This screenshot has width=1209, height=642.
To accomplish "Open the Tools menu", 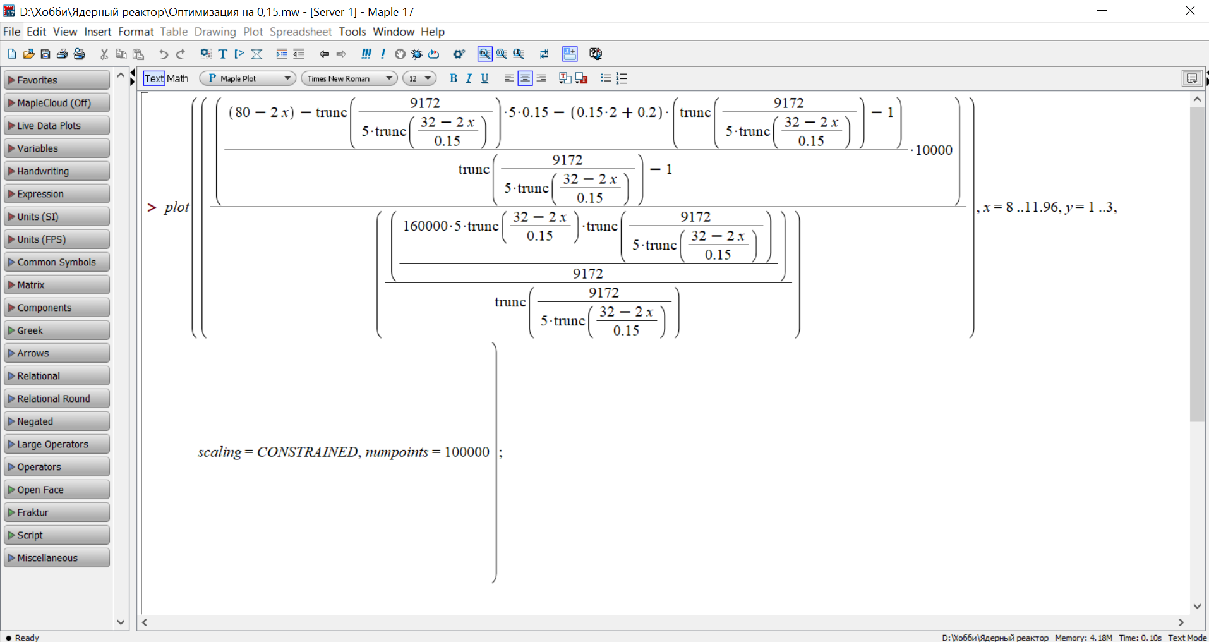I will 352,32.
